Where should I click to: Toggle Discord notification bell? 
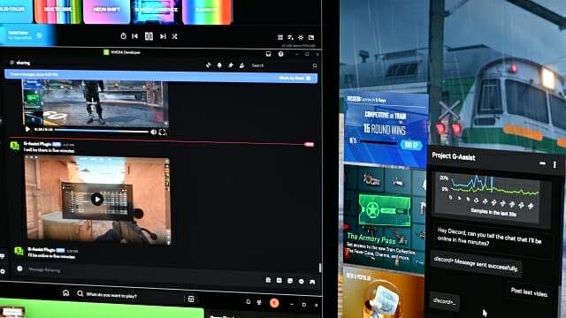219,65
